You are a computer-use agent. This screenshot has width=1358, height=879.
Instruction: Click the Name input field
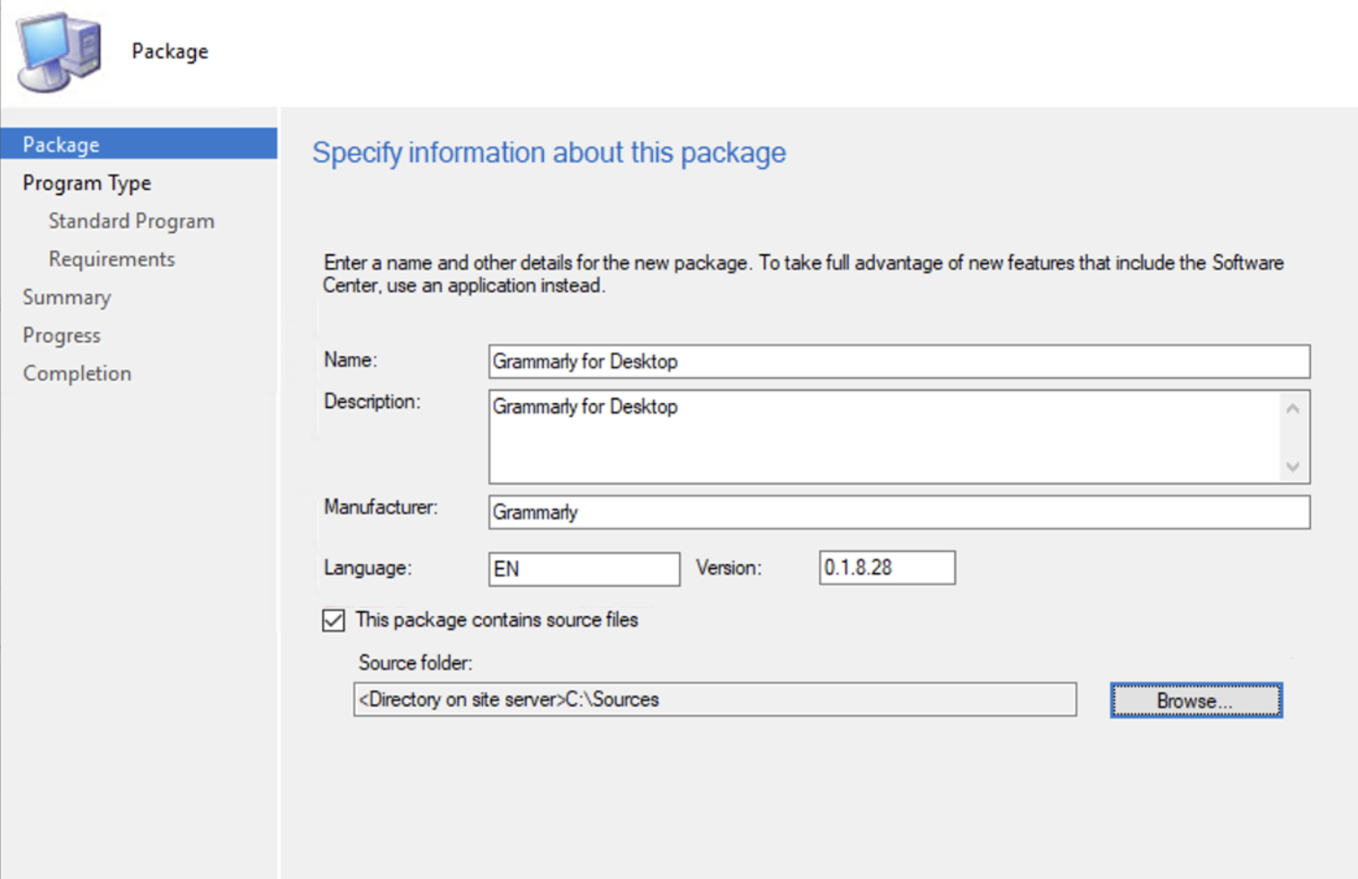899,361
